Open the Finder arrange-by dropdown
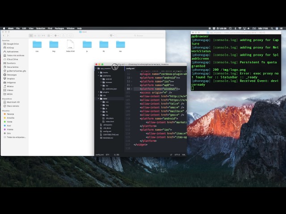This screenshot has height=214, width=286. pyautogui.click(x=50, y=36)
